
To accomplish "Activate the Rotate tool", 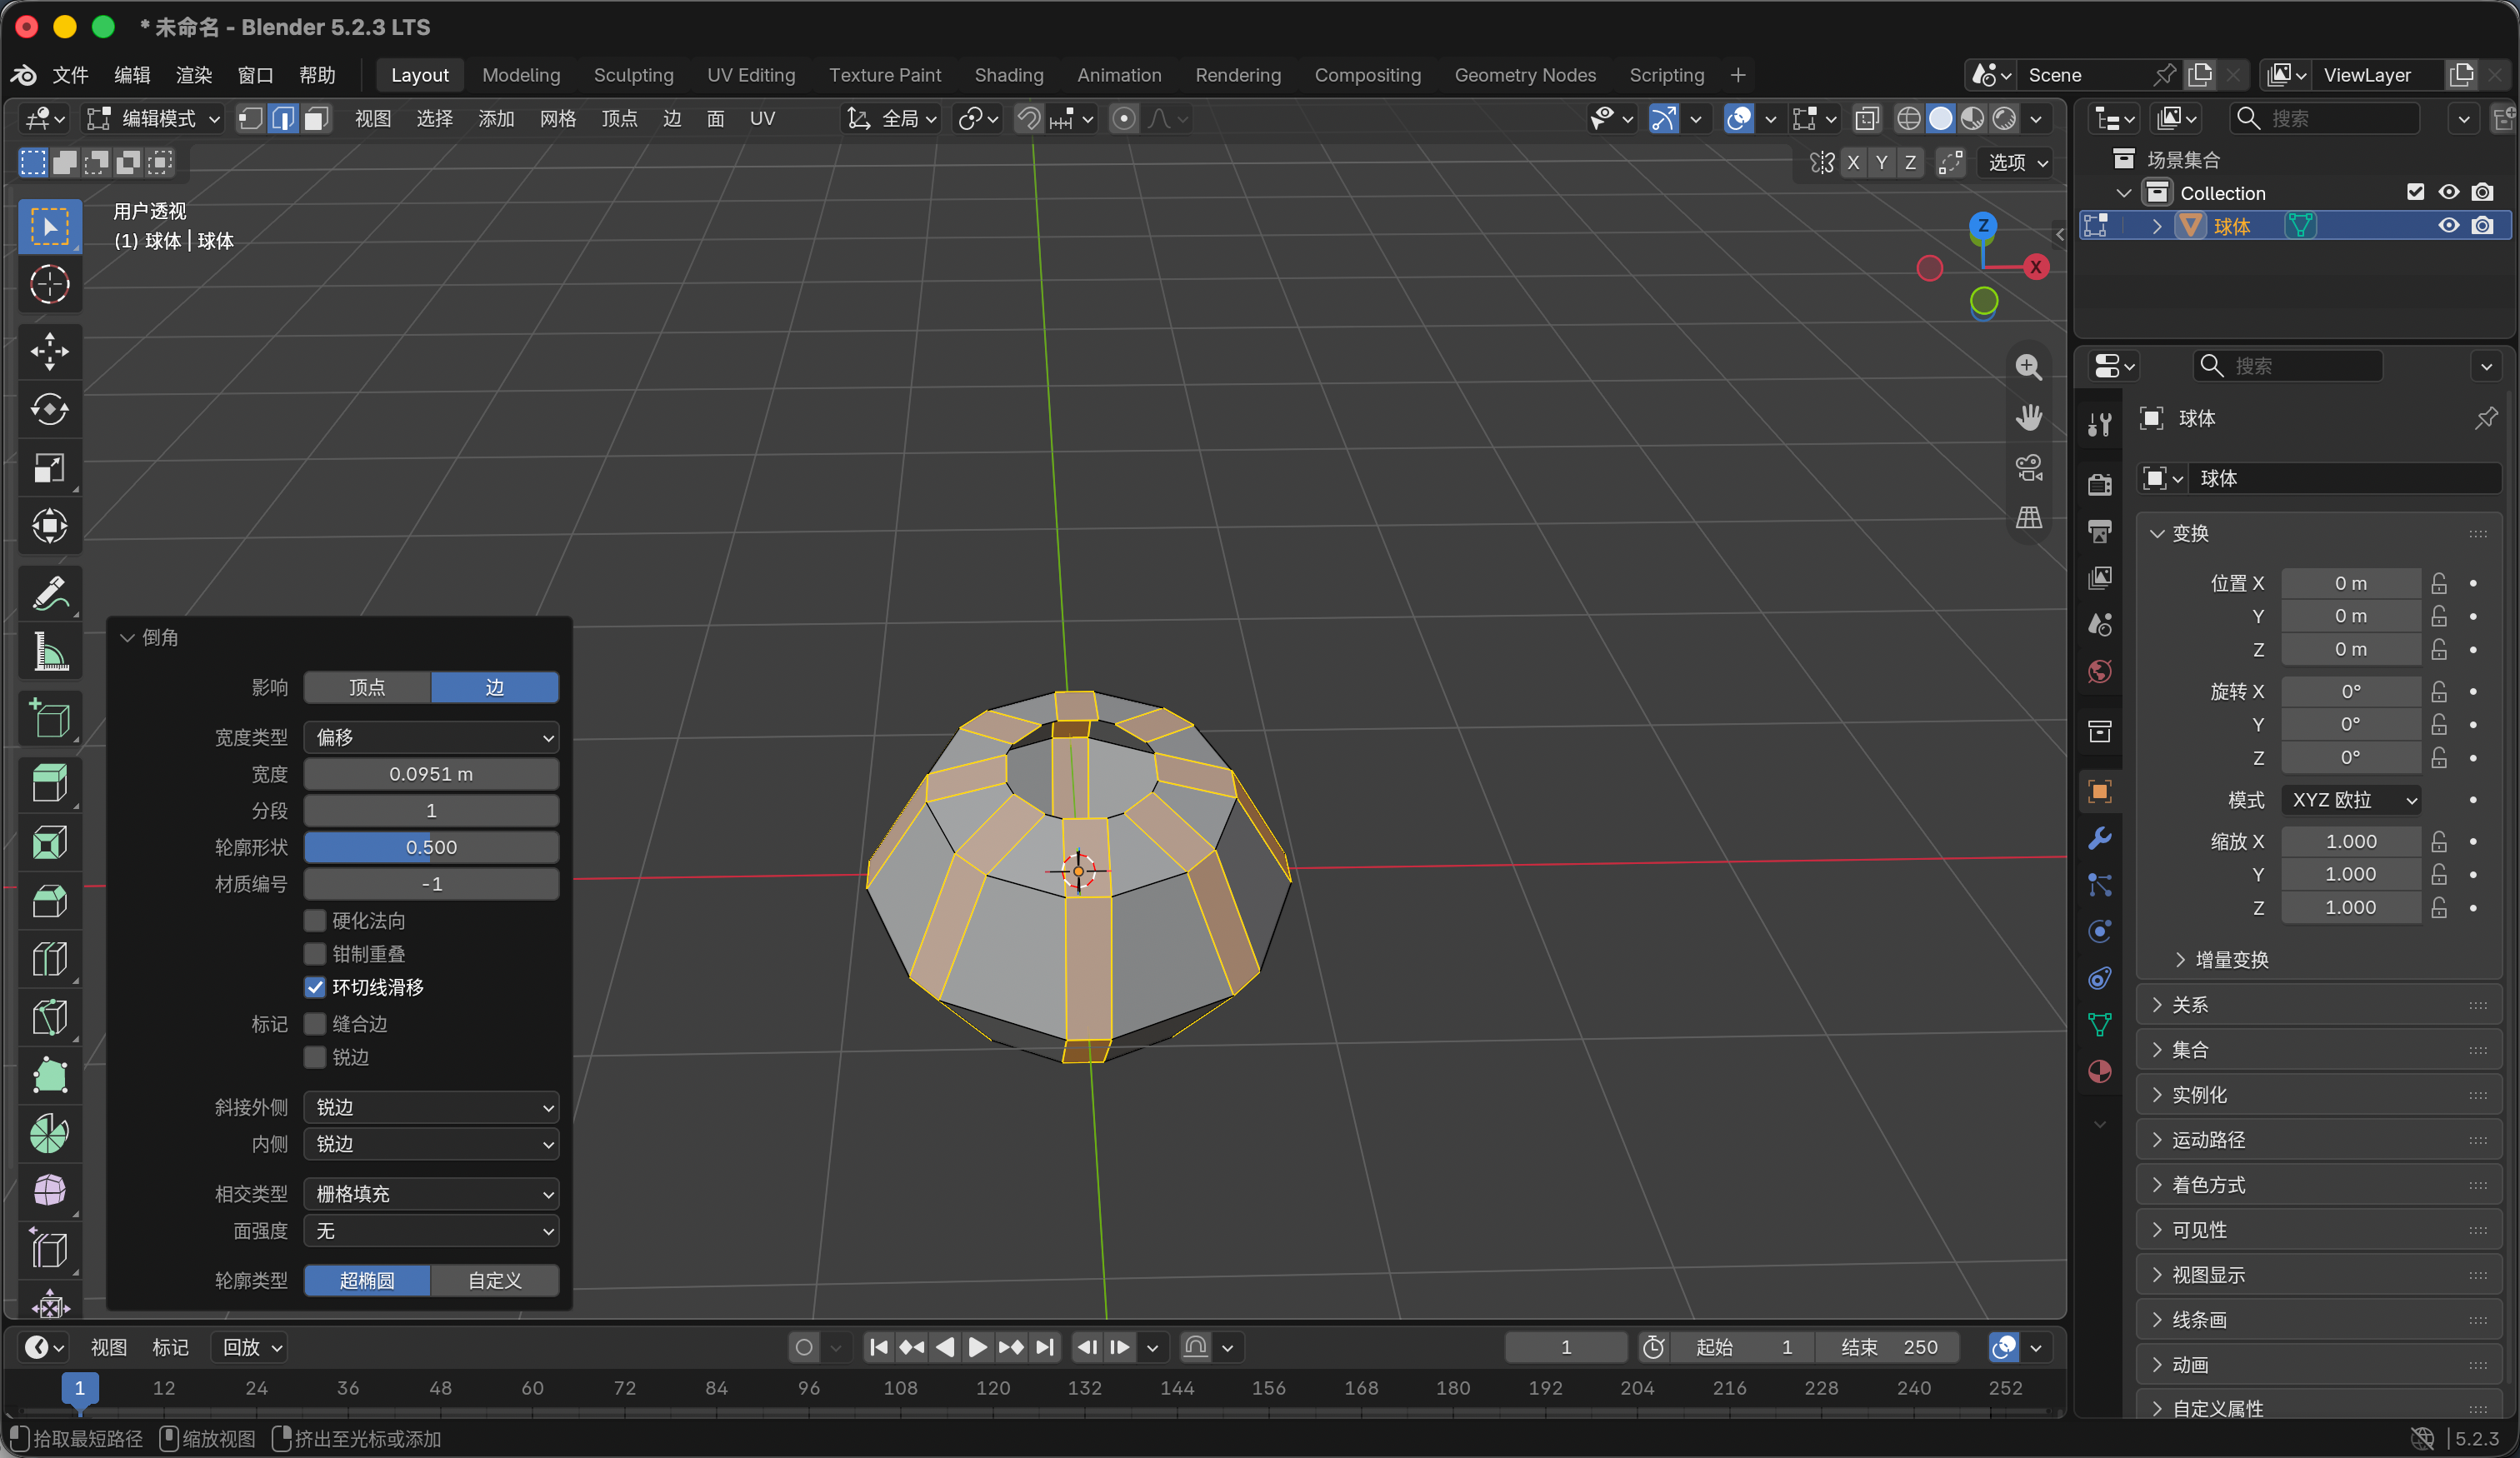I will point(49,409).
